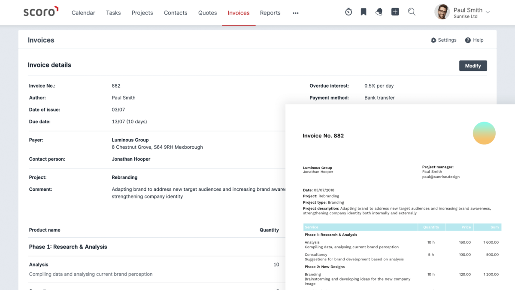Click paul@sunrise.design email in PDF preview
Image resolution: width=515 pixels, height=290 pixels.
coord(441,177)
